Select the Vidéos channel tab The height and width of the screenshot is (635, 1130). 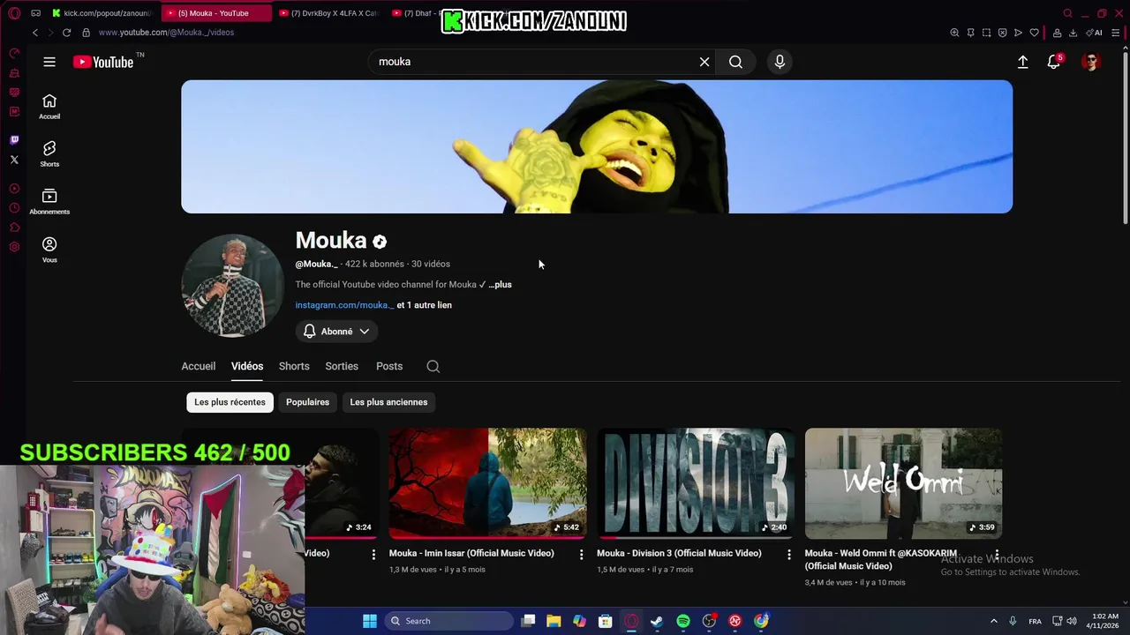[x=247, y=366]
